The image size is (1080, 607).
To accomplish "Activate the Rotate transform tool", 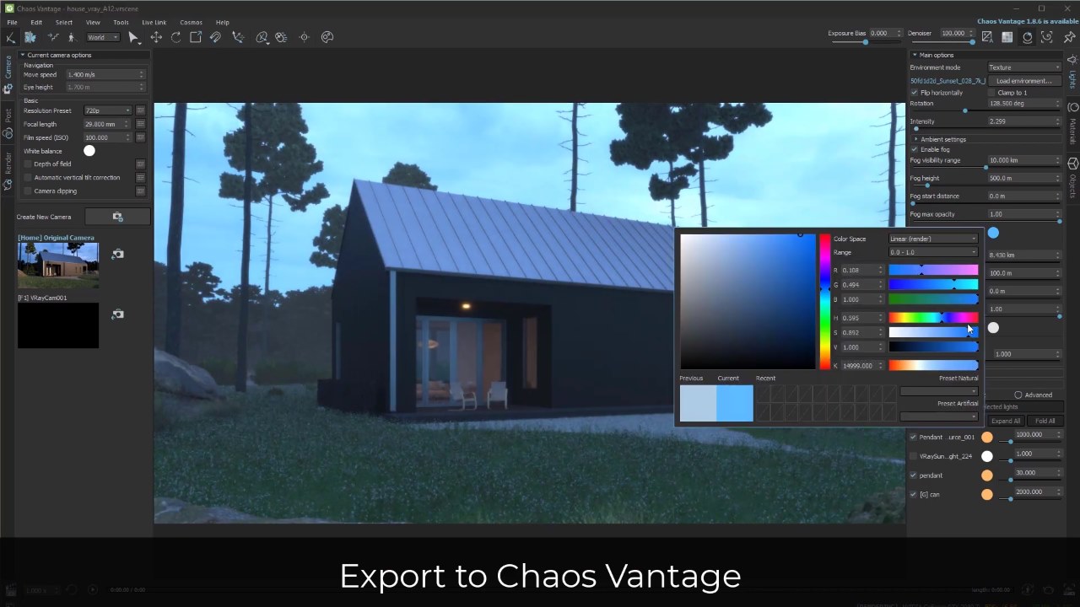I will [175, 37].
